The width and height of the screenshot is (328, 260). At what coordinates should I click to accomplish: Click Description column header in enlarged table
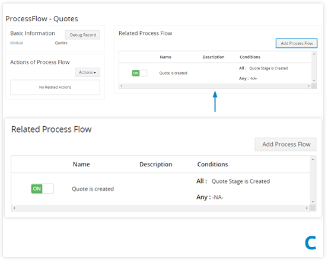(155, 165)
